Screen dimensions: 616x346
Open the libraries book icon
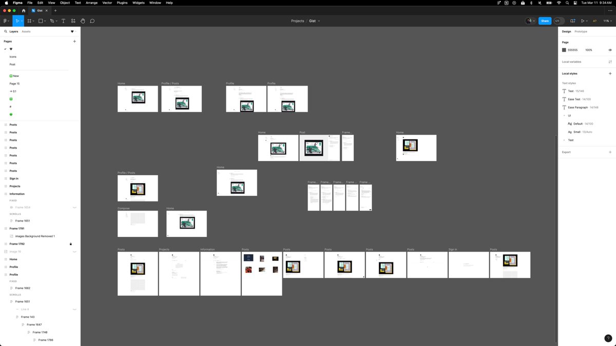[x=573, y=21]
